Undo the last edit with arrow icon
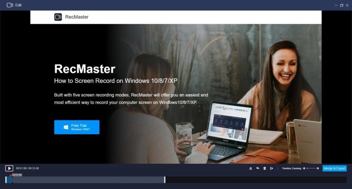 coord(258,168)
